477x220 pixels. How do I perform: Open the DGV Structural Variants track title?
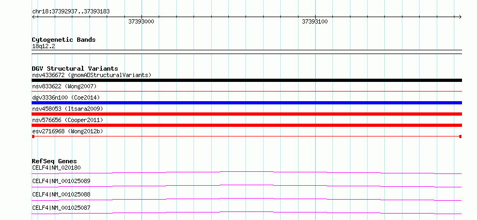75,69
